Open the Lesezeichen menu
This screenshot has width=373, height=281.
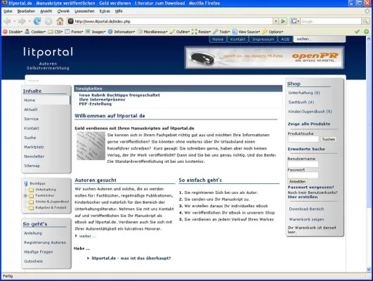pyautogui.click(x=84, y=11)
